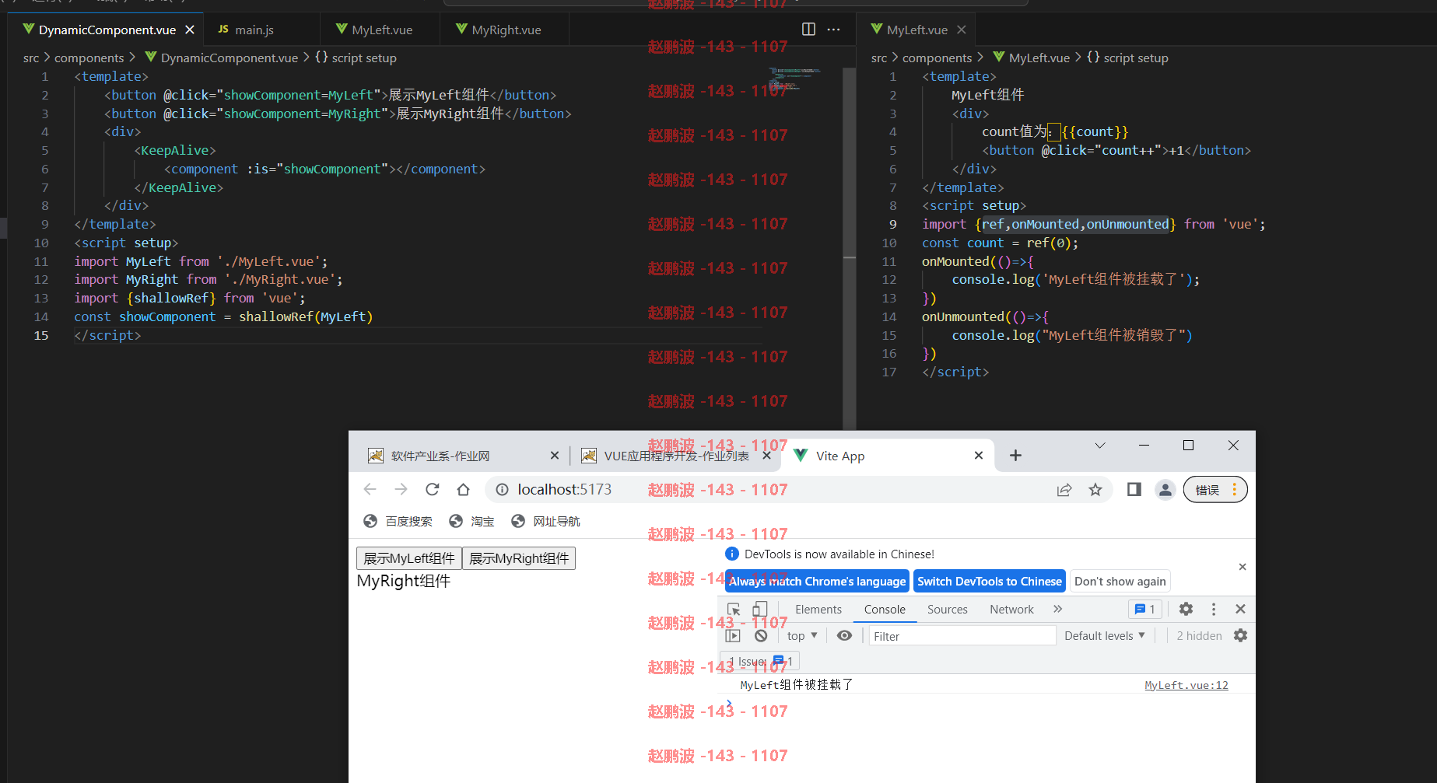
Task: Expand the Chrome tab search chevron
Action: click(1100, 446)
